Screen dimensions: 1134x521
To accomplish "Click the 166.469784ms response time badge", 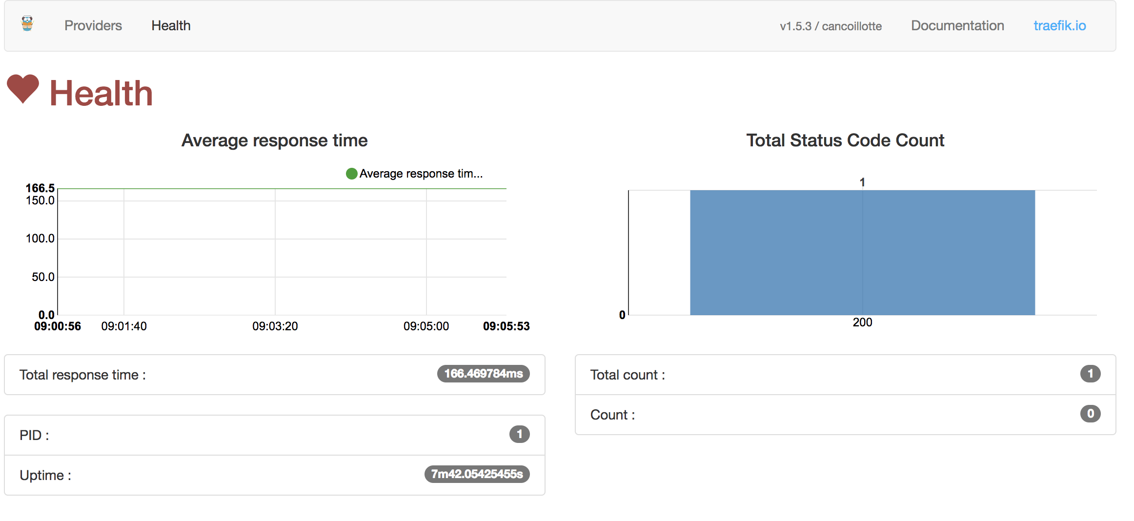I will click(483, 374).
